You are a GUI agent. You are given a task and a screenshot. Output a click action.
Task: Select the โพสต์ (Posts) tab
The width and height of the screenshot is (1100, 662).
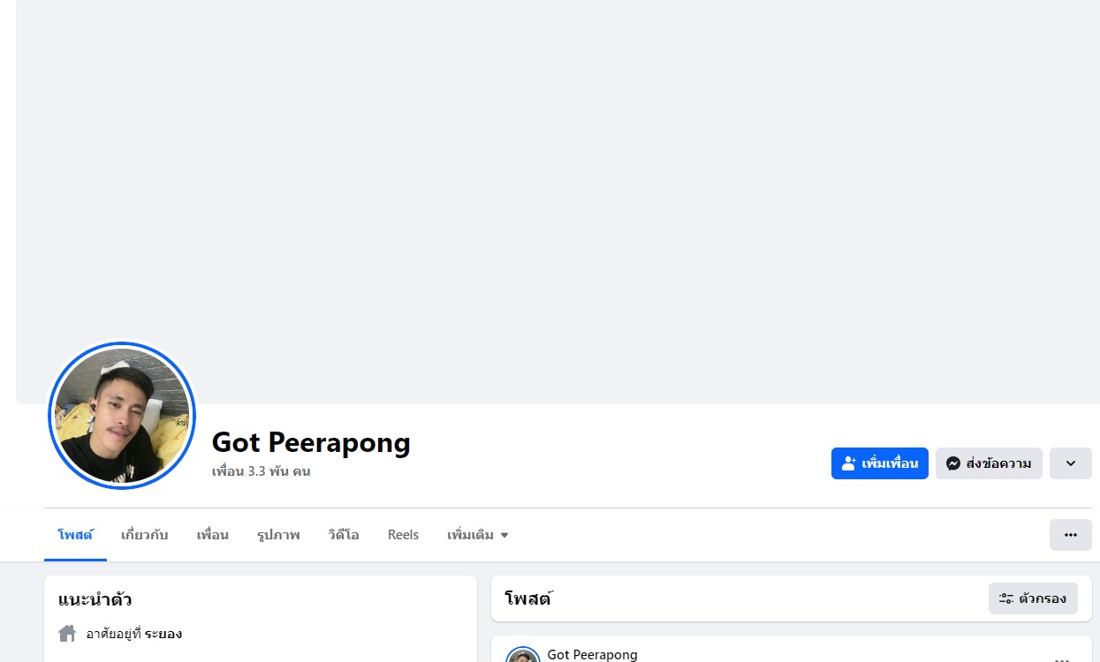(75, 535)
